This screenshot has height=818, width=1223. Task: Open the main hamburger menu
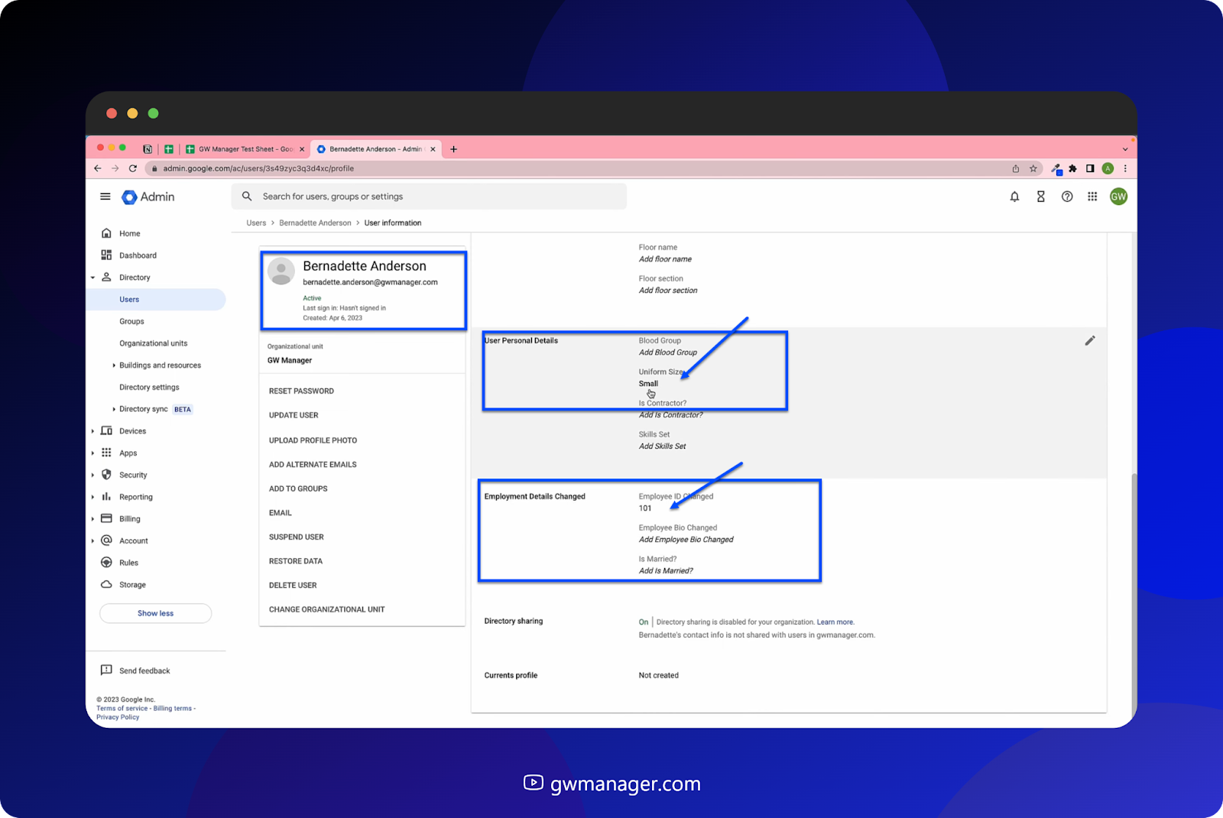point(105,196)
